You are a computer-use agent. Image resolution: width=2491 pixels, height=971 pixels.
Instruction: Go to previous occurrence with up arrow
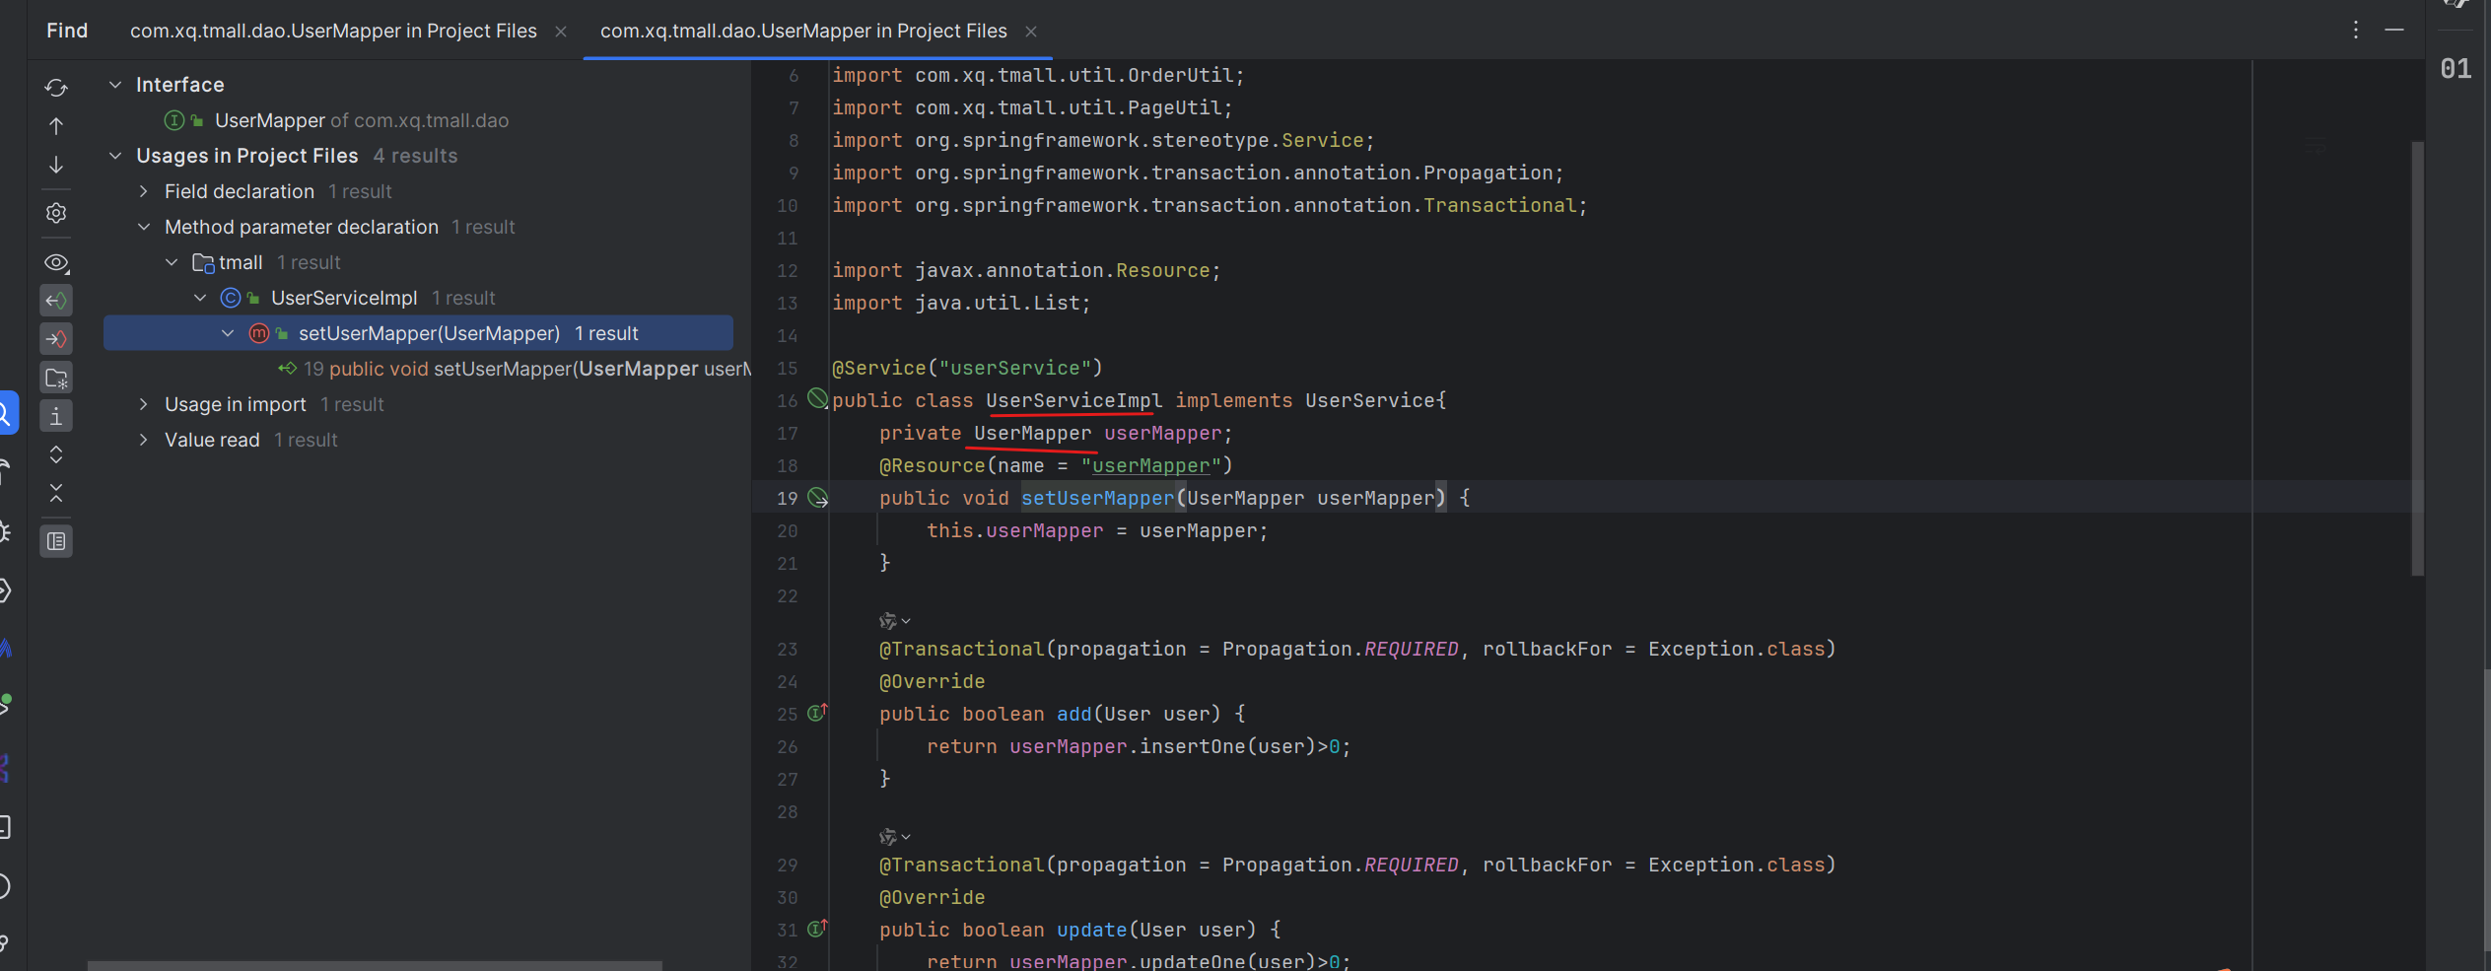[x=56, y=126]
